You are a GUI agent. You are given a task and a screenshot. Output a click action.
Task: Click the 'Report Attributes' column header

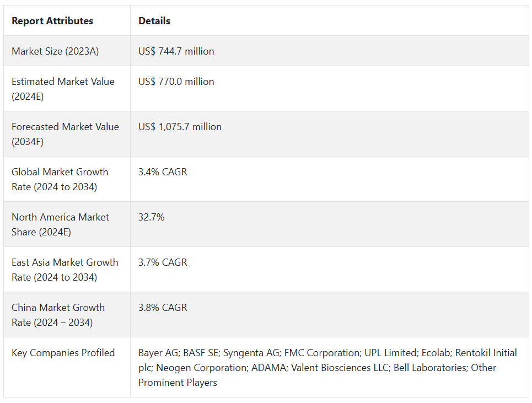[52, 21]
